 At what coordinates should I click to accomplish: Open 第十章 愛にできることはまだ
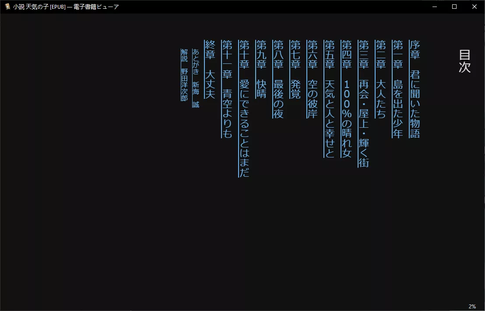(244, 108)
